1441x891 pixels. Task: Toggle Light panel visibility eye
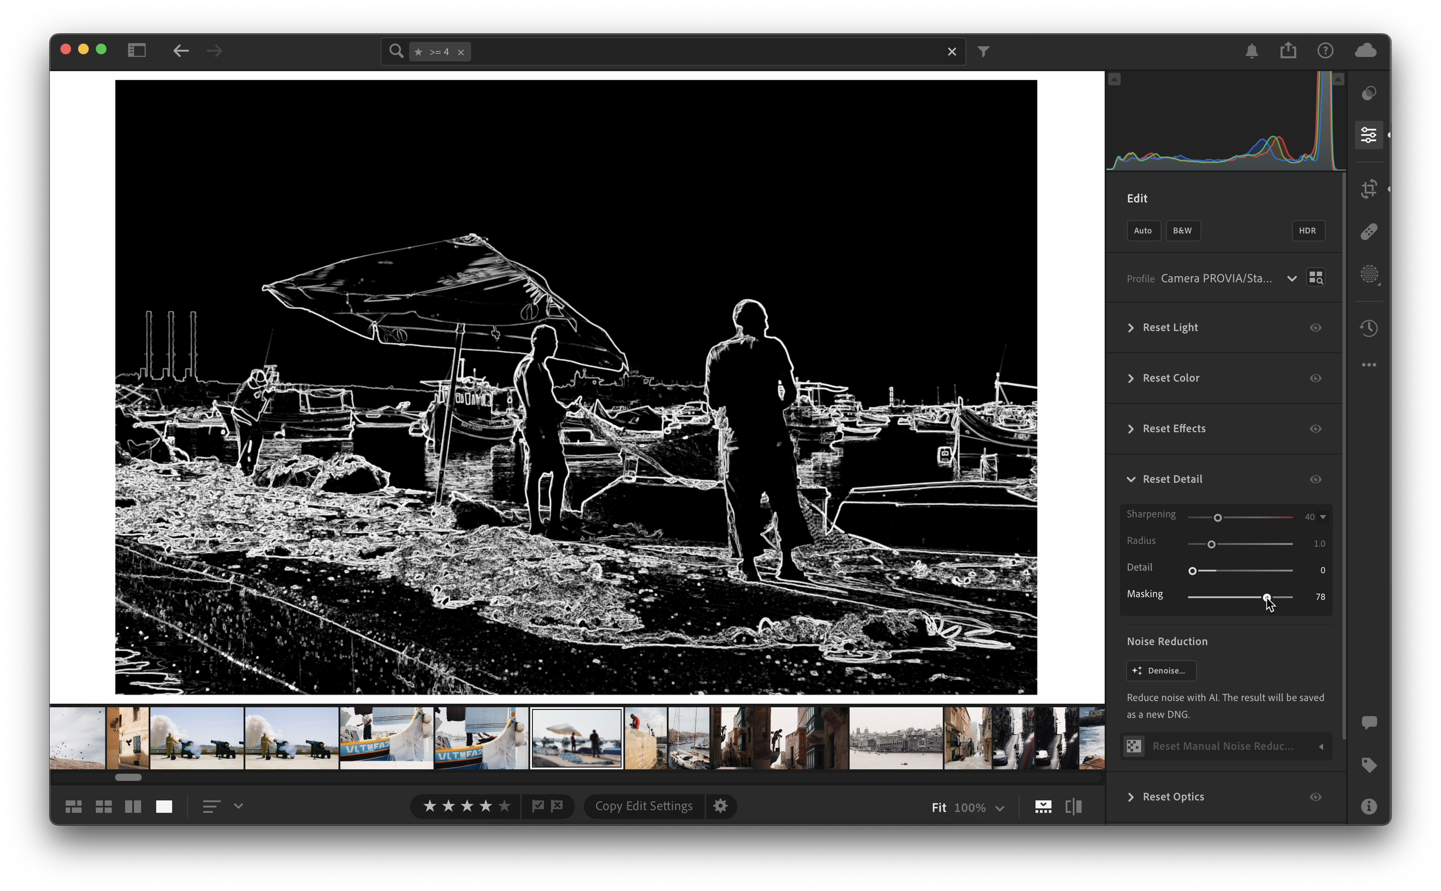[x=1315, y=328]
